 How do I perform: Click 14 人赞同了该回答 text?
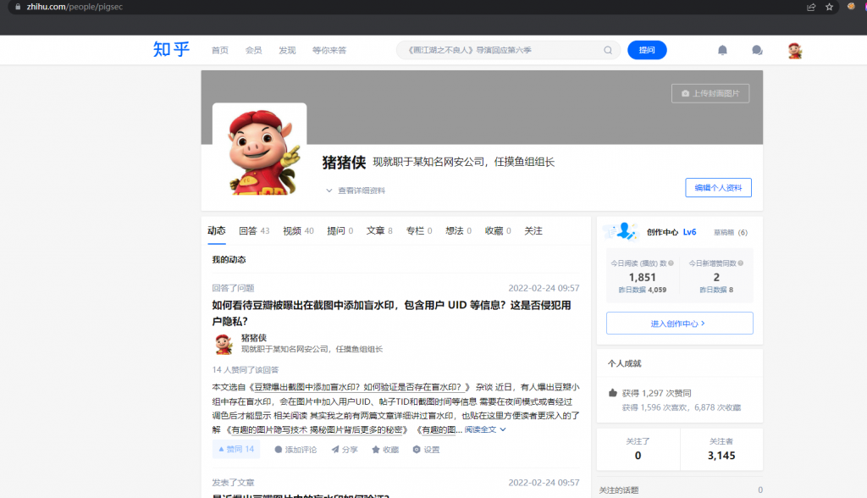[x=245, y=369]
